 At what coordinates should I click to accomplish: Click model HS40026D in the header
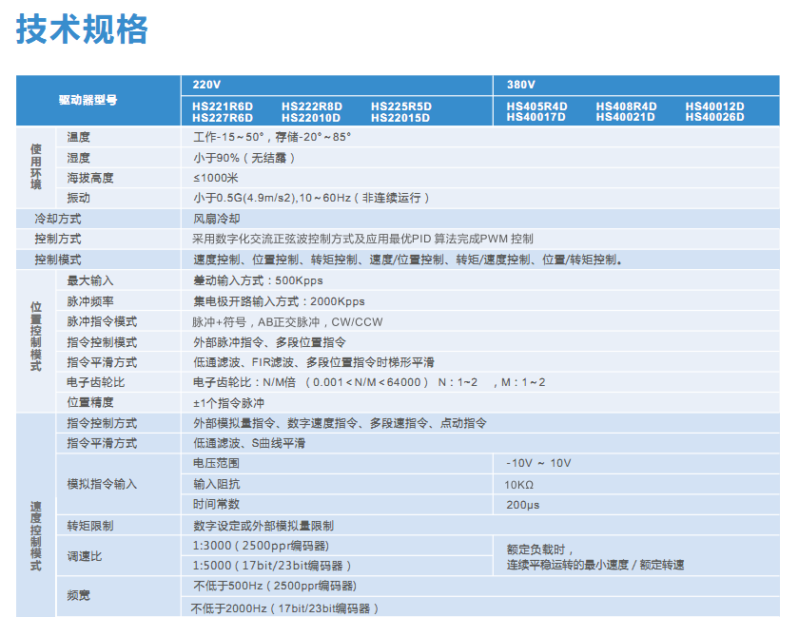point(714,118)
